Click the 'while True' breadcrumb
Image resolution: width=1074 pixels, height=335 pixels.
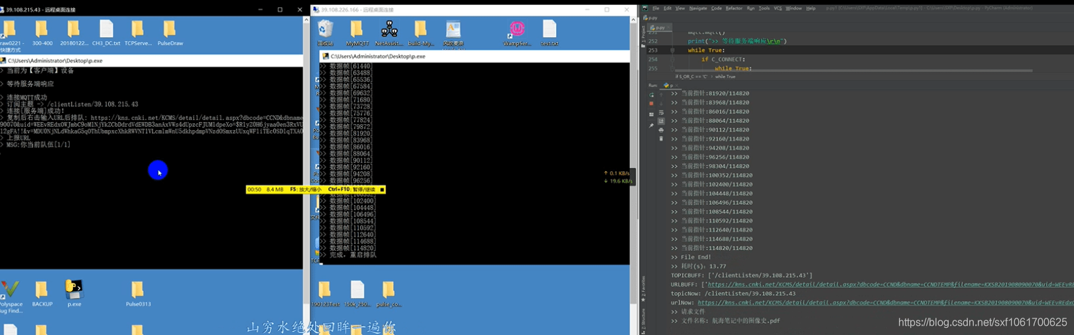[x=725, y=76]
